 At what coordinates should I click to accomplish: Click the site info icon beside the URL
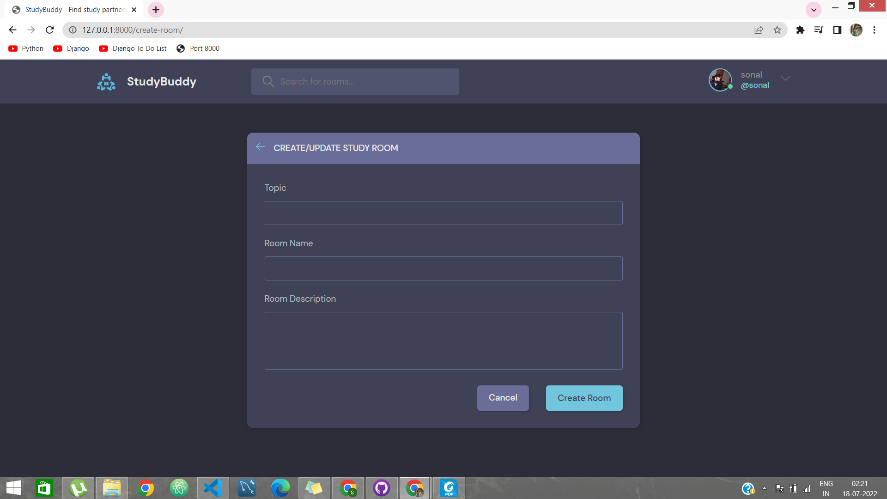point(73,30)
